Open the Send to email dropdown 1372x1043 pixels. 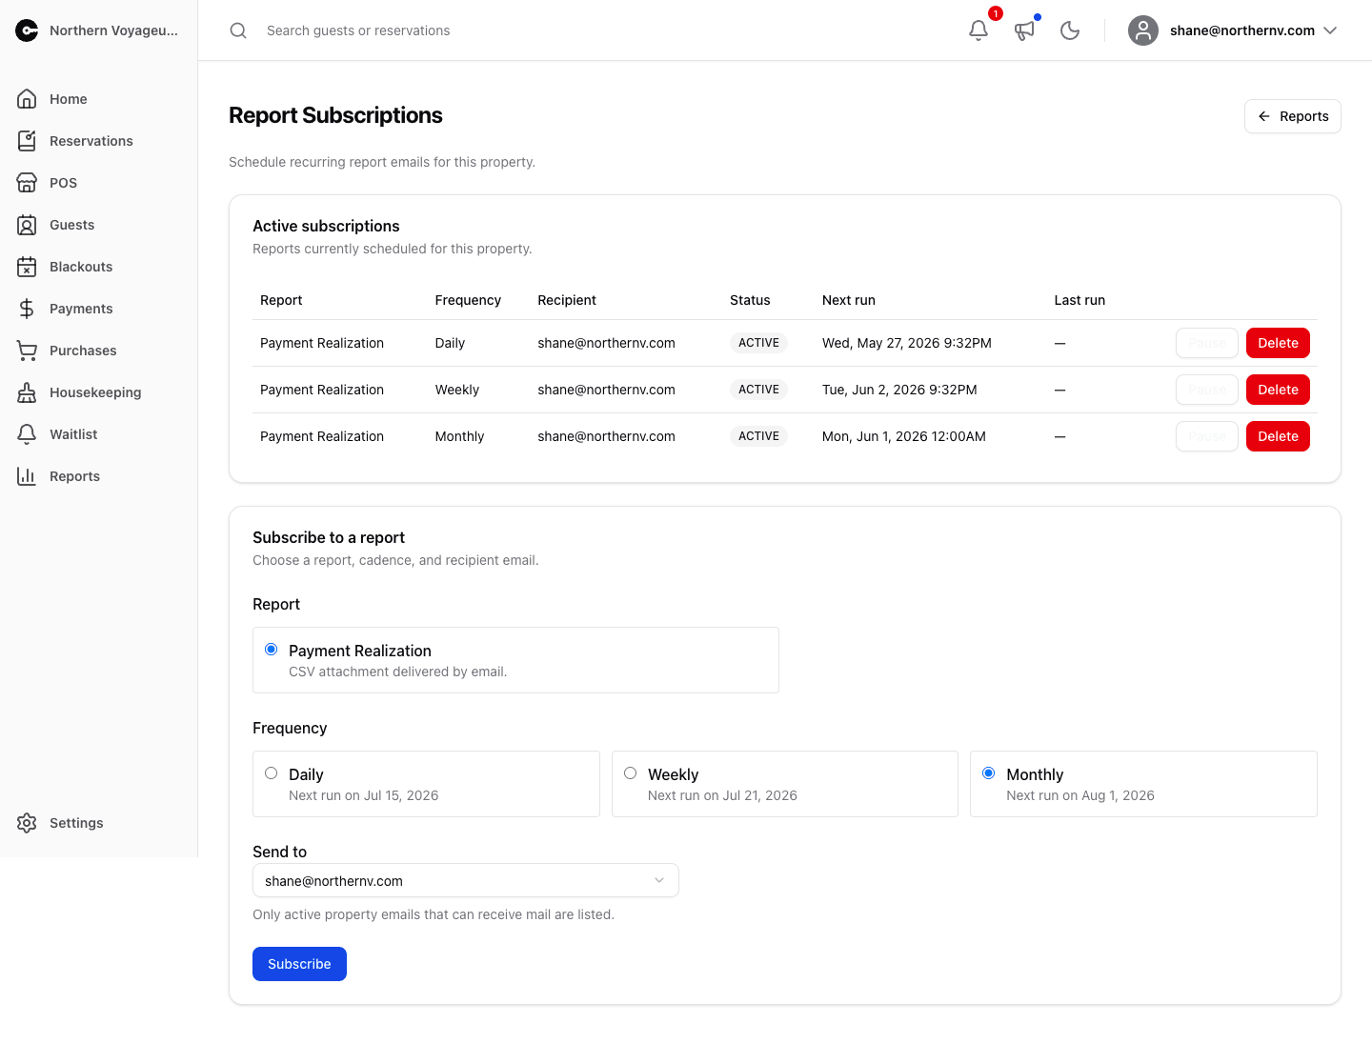point(466,880)
